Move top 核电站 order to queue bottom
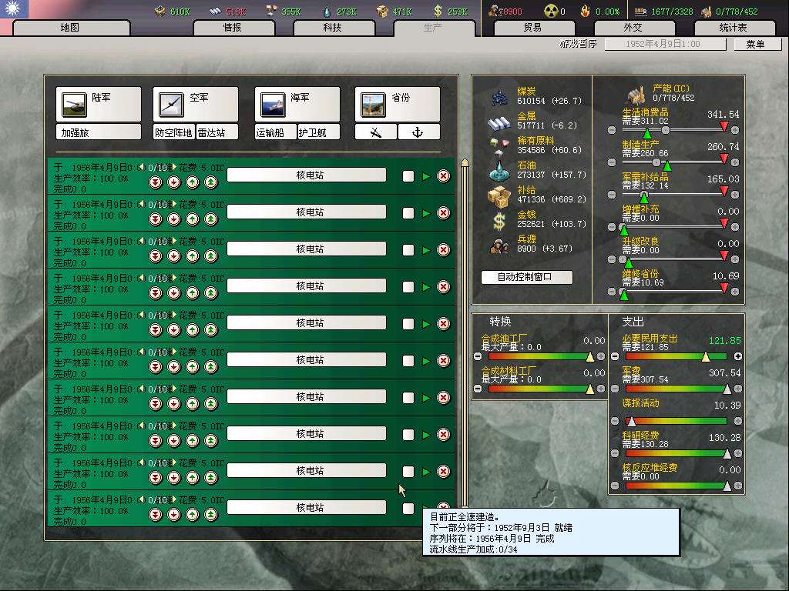 coord(156,182)
